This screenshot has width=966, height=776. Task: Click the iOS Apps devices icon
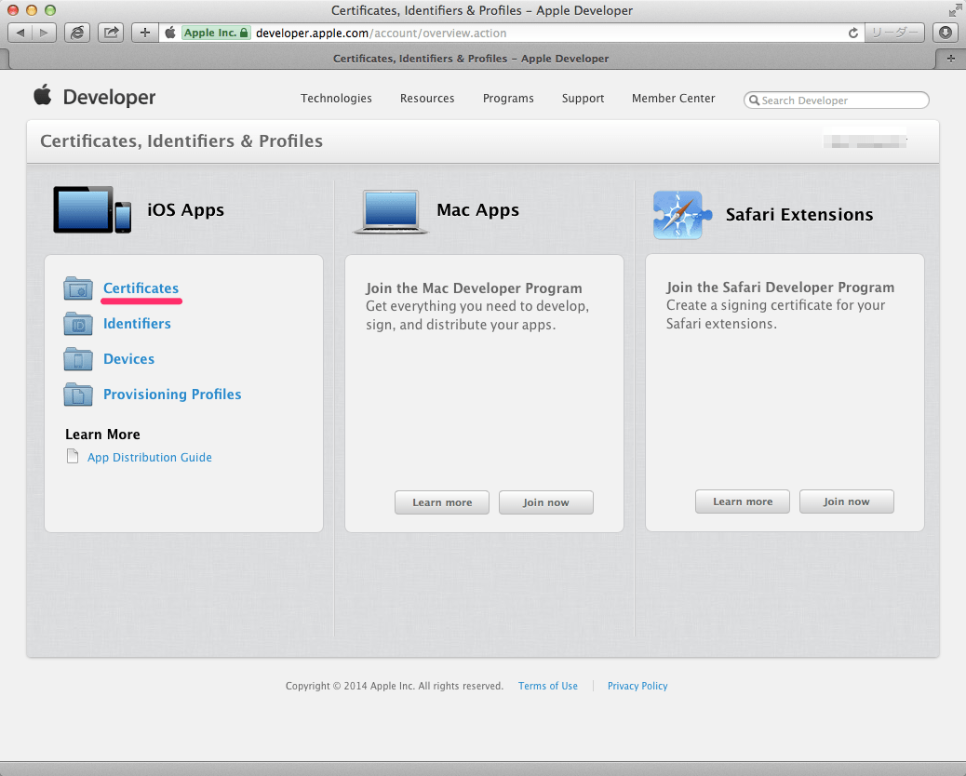[x=90, y=209]
